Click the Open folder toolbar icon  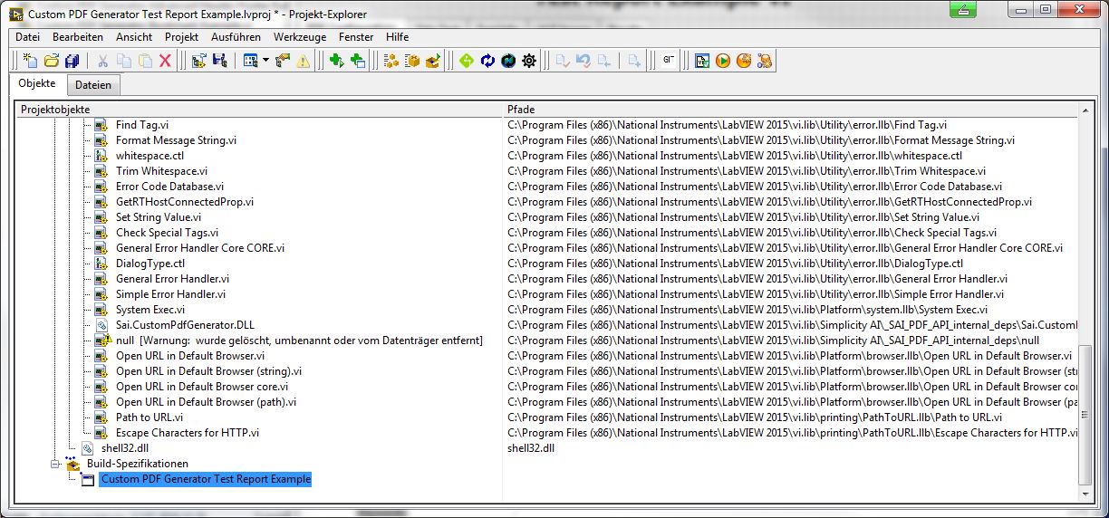pos(52,62)
